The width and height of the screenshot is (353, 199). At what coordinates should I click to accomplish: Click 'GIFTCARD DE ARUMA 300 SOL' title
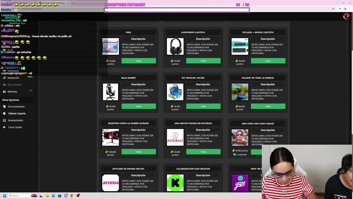tap(128, 169)
